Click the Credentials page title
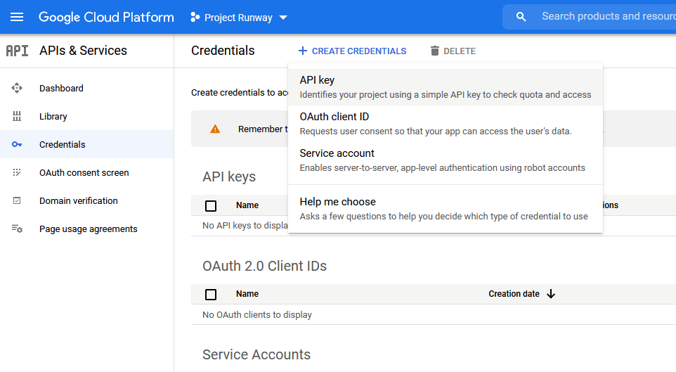 (223, 51)
